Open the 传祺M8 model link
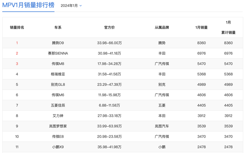 pos(58,64)
